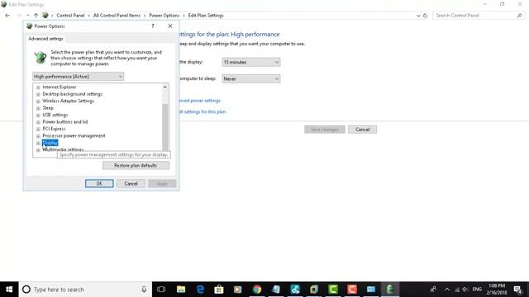Screen dimensions: 529x297
Task: Click Restore plan defaults button
Action: pos(136,165)
